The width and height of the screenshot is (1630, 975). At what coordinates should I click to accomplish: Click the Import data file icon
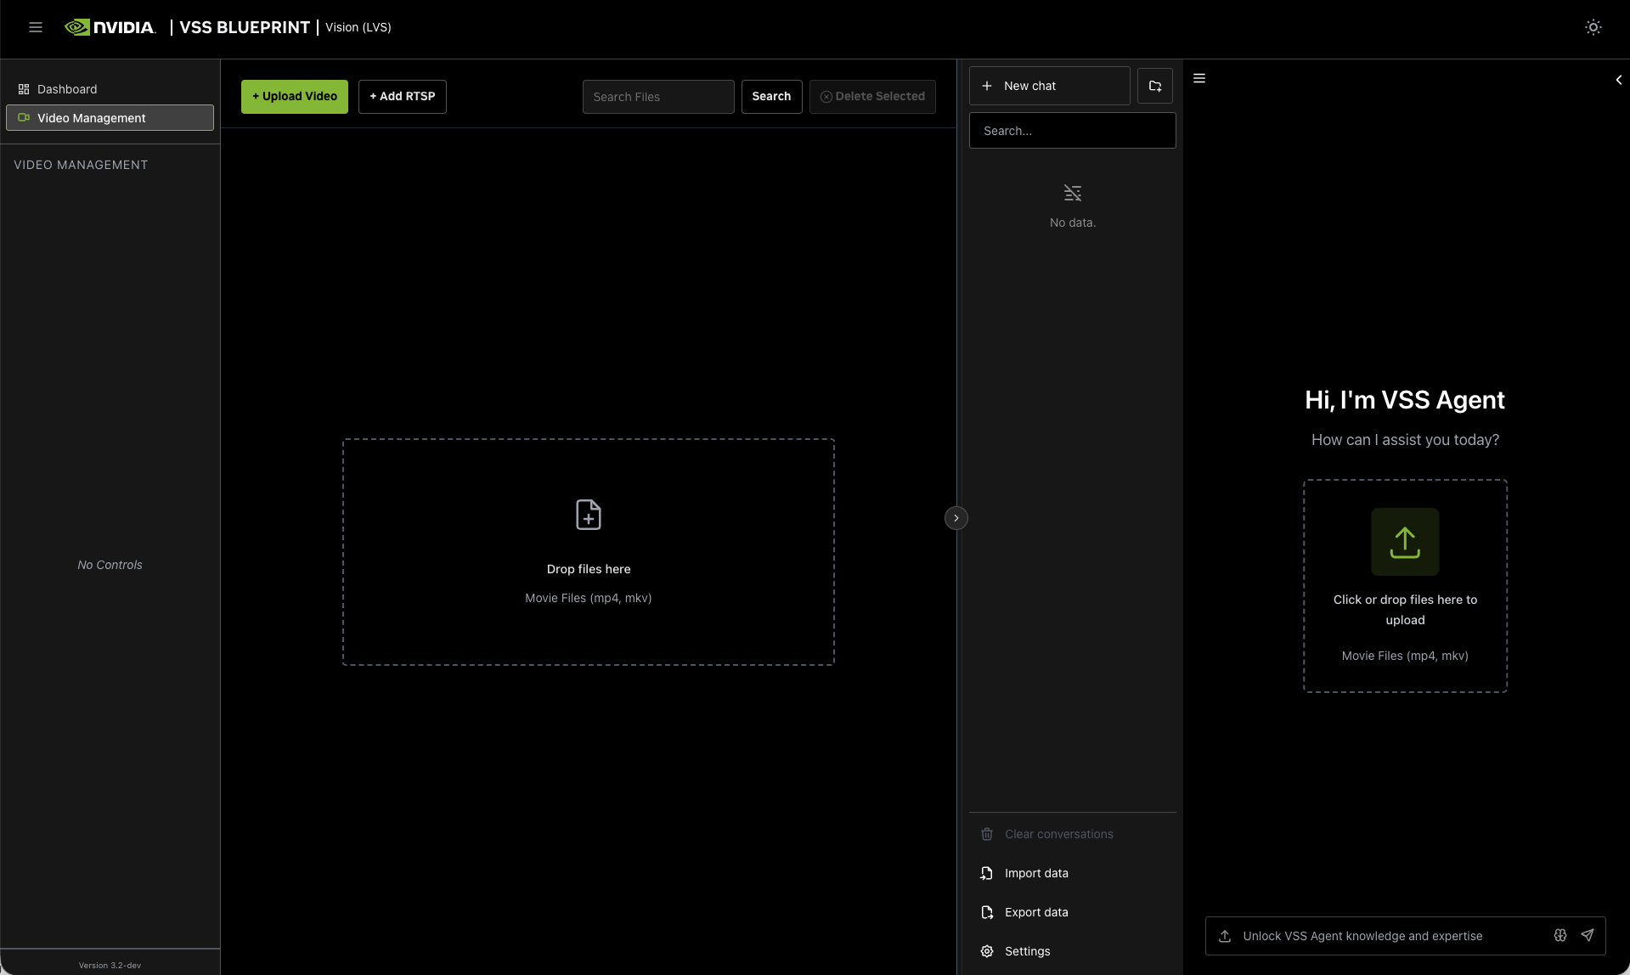coord(987,873)
